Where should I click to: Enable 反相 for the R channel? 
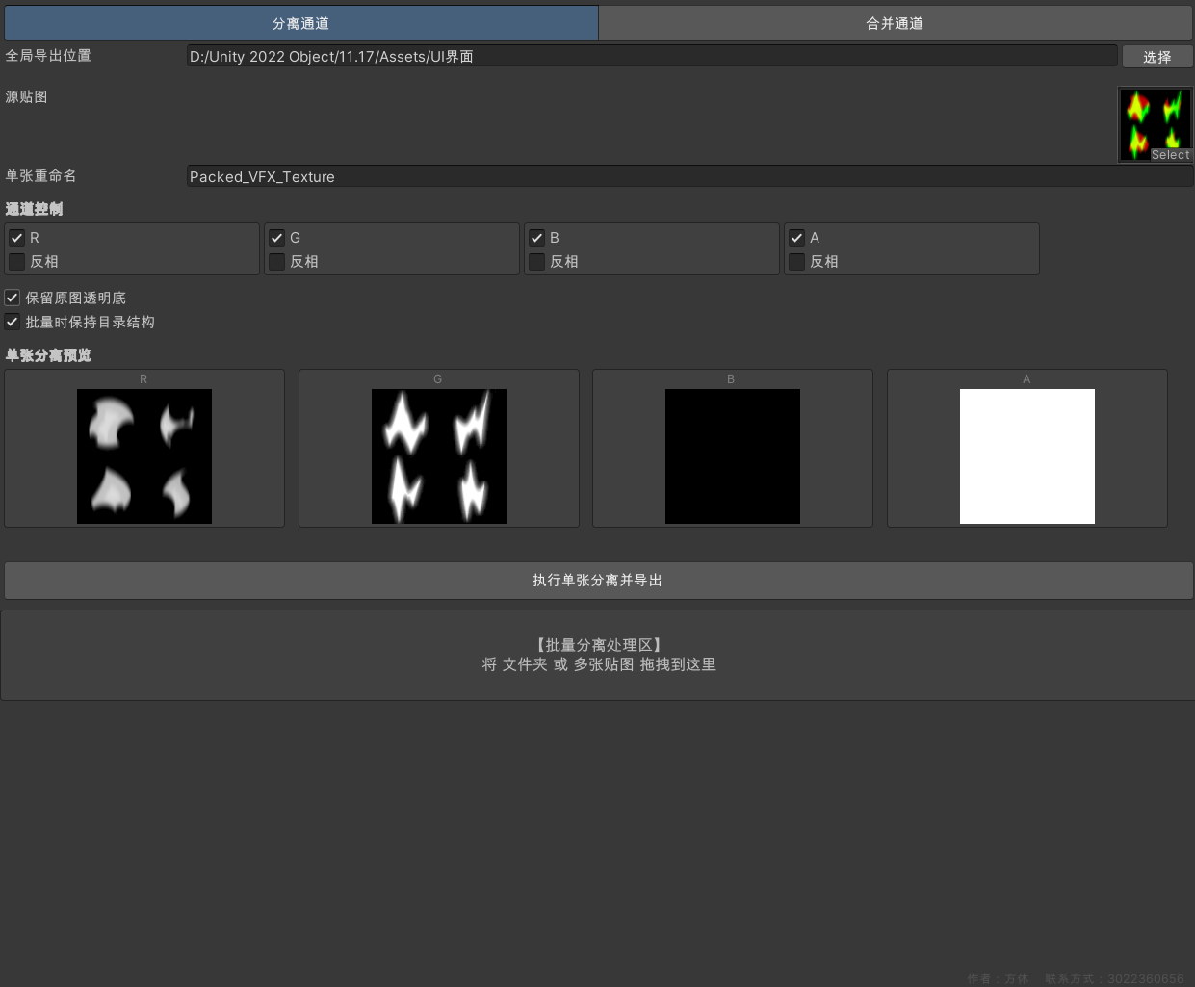(17, 261)
